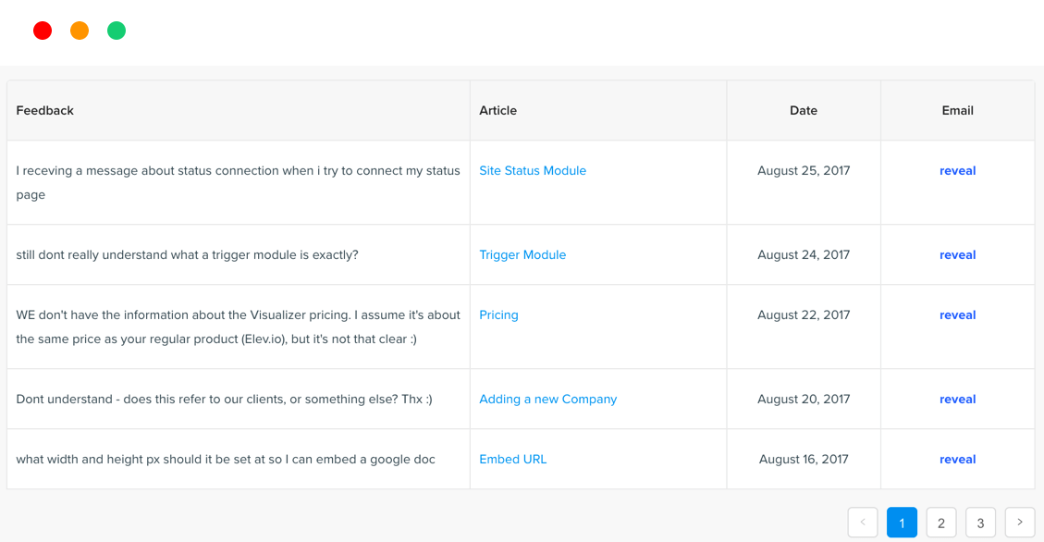The width and height of the screenshot is (1044, 542).
Task: Go to pagination page 2
Action: (941, 523)
